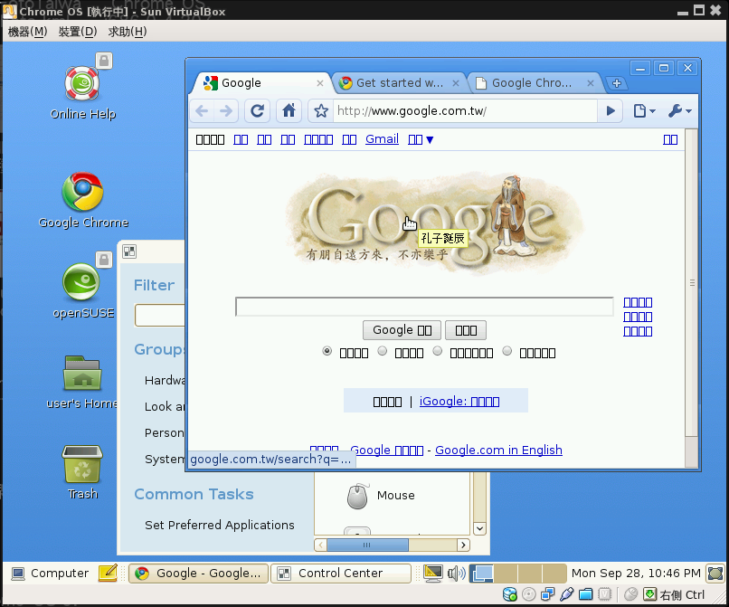
Task: Expand the More dropdown next to Gmail
Action: click(421, 139)
